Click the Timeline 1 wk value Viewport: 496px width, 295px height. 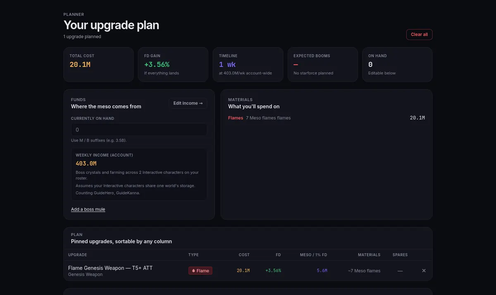coord(227,64)
